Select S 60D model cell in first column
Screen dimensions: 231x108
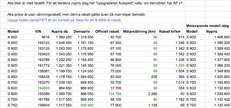(x=20, y=88)
